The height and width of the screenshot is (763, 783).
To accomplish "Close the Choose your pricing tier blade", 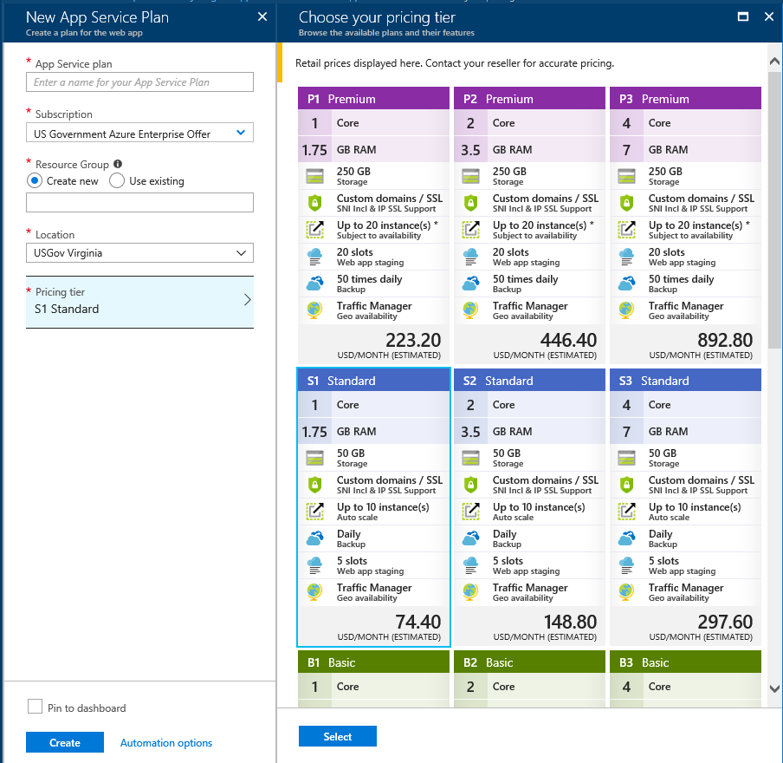I will point(769,17).
